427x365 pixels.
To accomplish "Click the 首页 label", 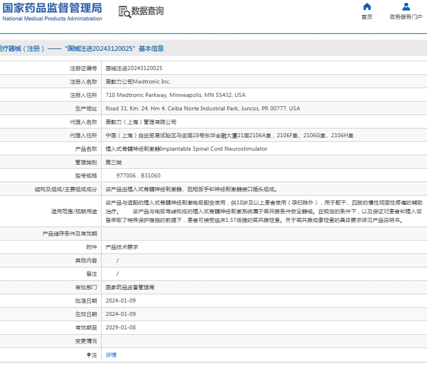I will 367,17.
